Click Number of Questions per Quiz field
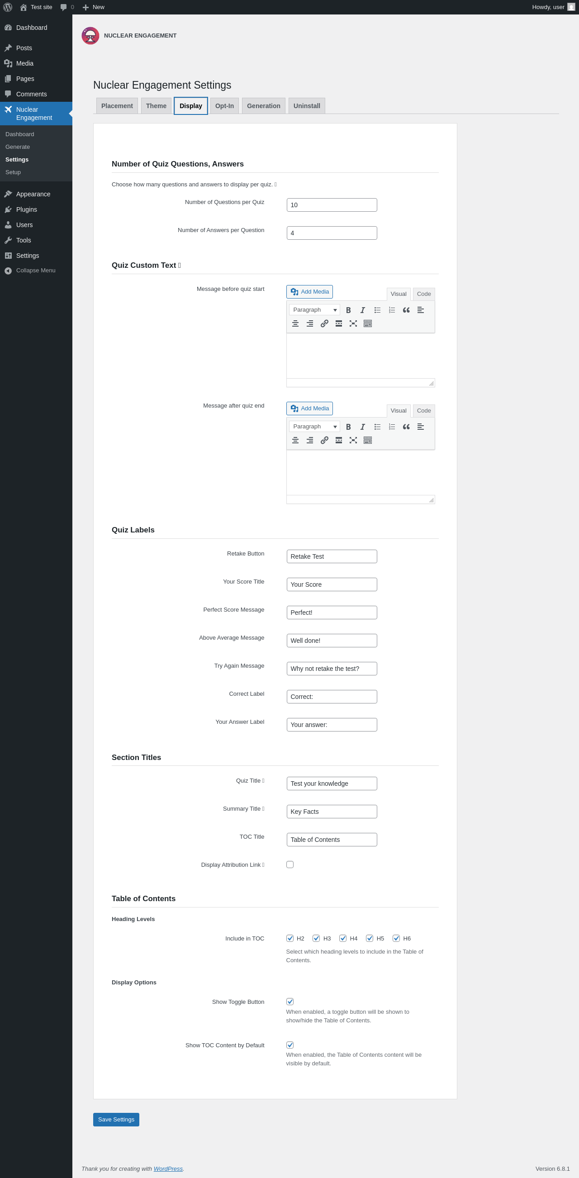The image size is (579, 1178). 332,205
